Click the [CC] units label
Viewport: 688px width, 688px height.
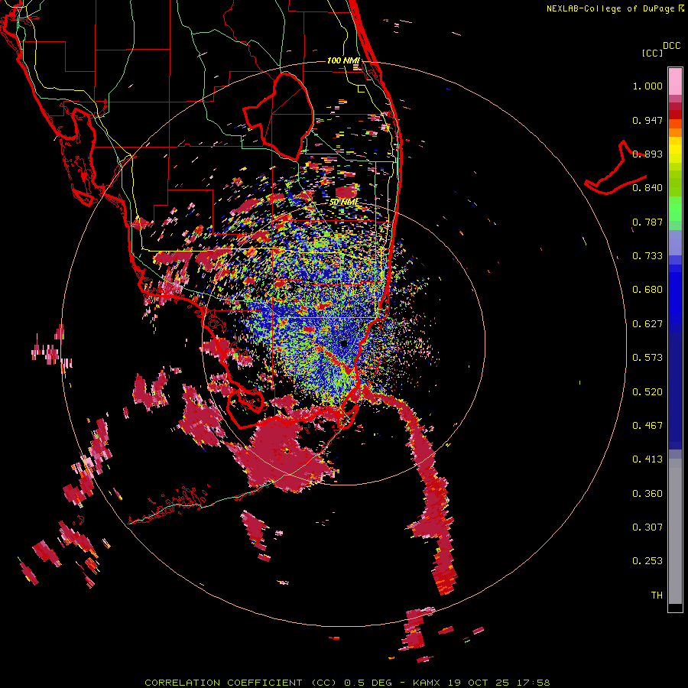653,53
